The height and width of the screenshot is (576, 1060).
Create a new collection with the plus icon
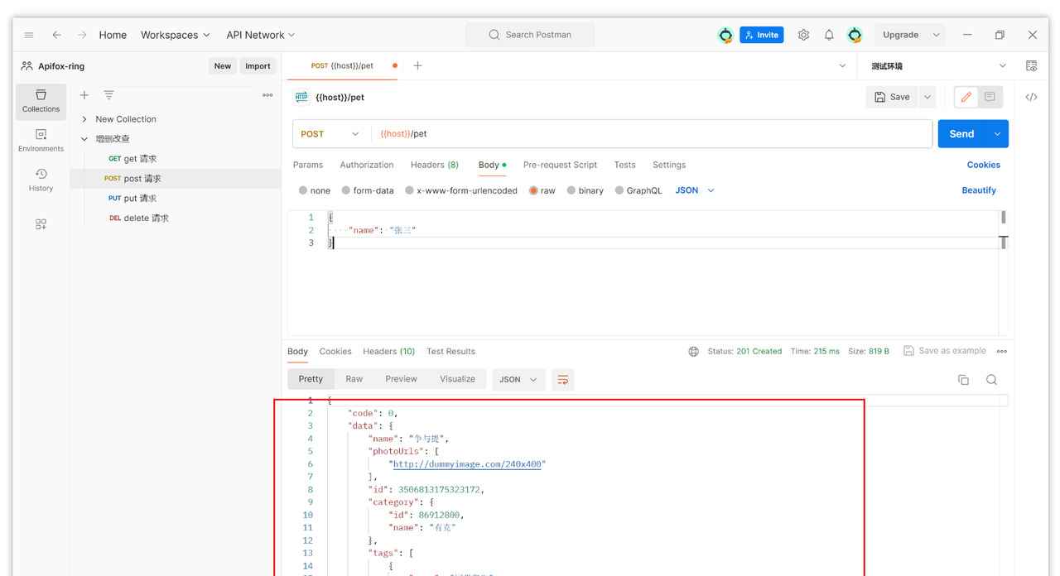(84, 95)
